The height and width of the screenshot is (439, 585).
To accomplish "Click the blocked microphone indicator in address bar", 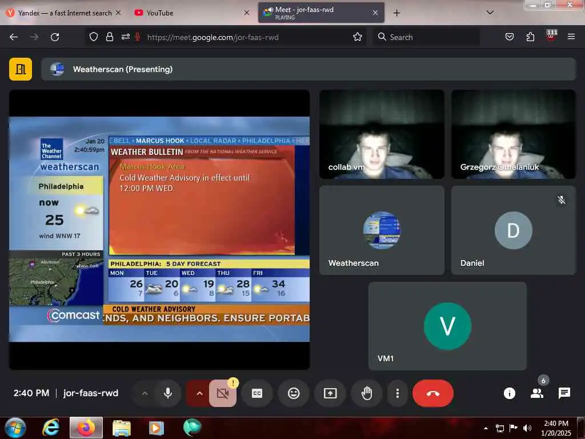I will pyautogui.click(x=138, y=37).
